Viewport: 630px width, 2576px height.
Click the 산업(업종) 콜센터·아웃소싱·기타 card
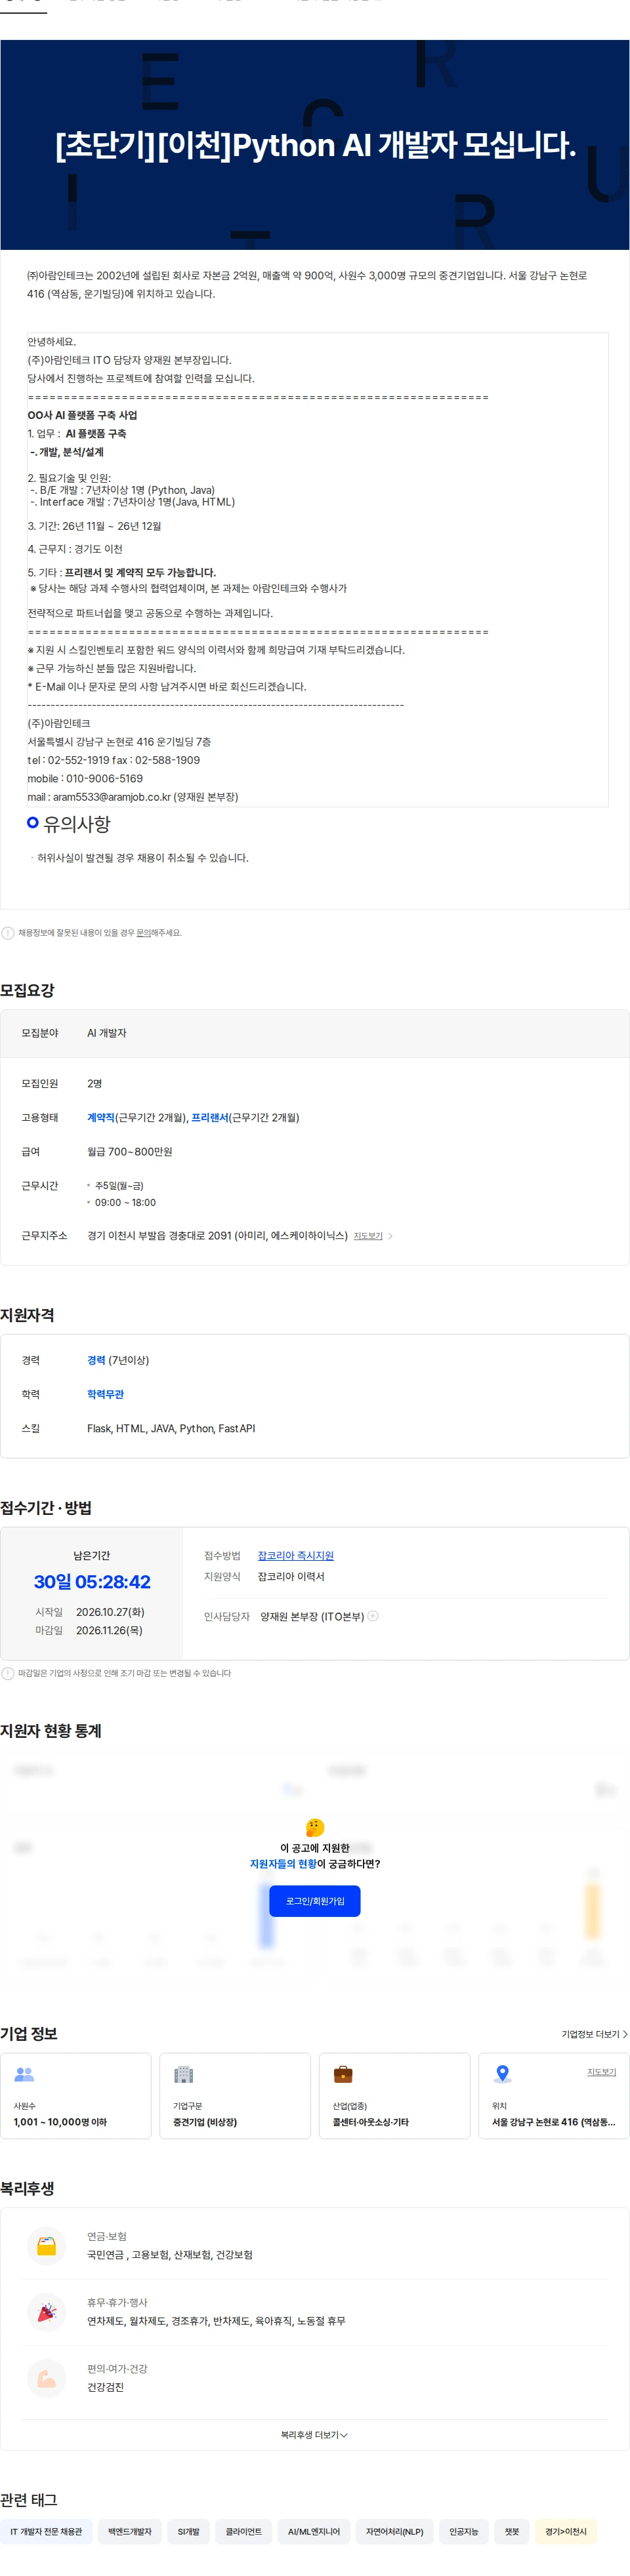pos(395,2096)
